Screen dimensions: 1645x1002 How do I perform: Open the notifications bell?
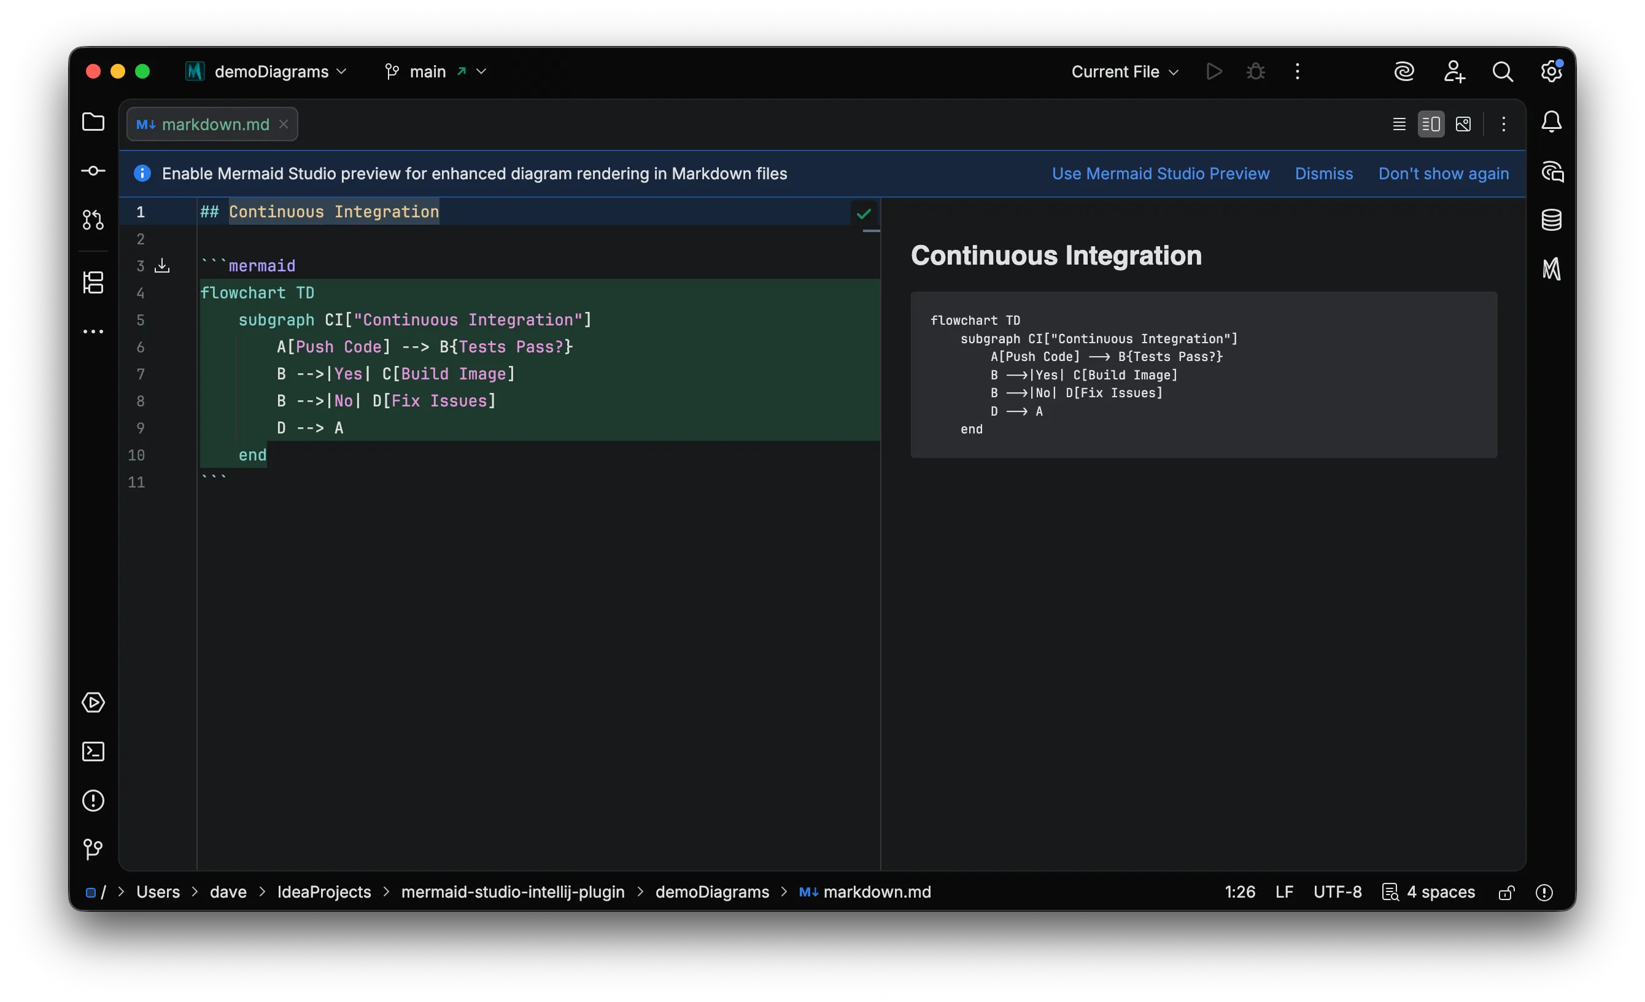pyautogui.click(x=1552, y=122)
